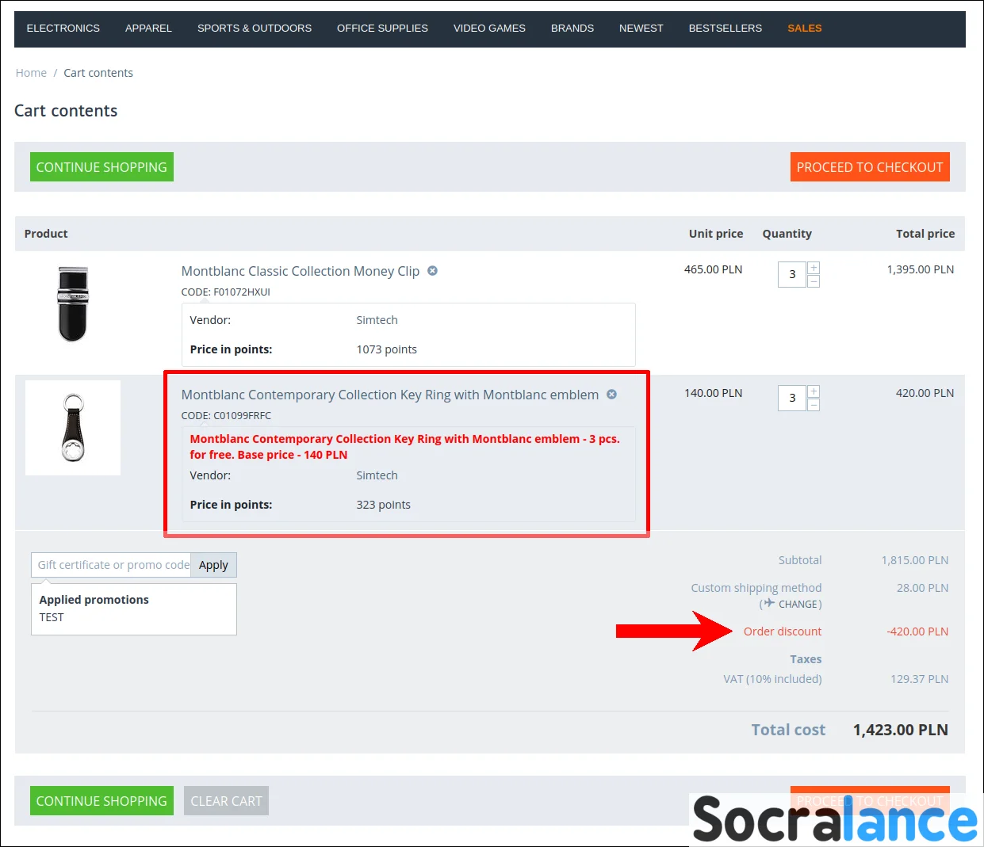Image resolution: width=984 pixels, height=847 pixels.
Task: Click the 323 points value
Action: point(383,505)
